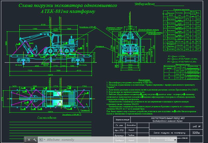Close the command line panel
The height and width of the screenshot is (143, 208).
(x=29, y=140)
